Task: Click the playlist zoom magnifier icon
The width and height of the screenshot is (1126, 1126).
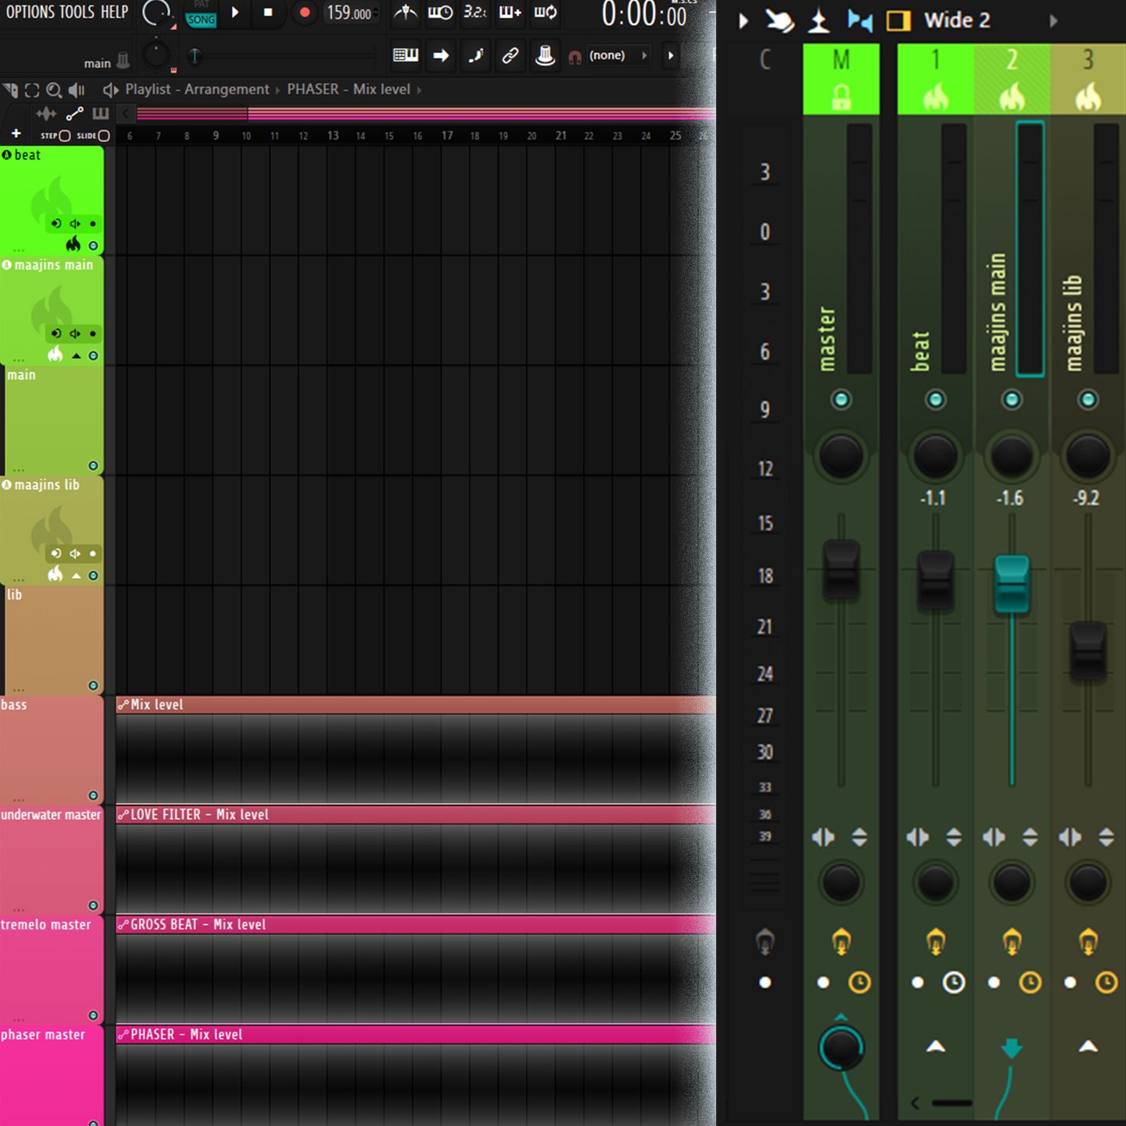Action: coord(54,90)
